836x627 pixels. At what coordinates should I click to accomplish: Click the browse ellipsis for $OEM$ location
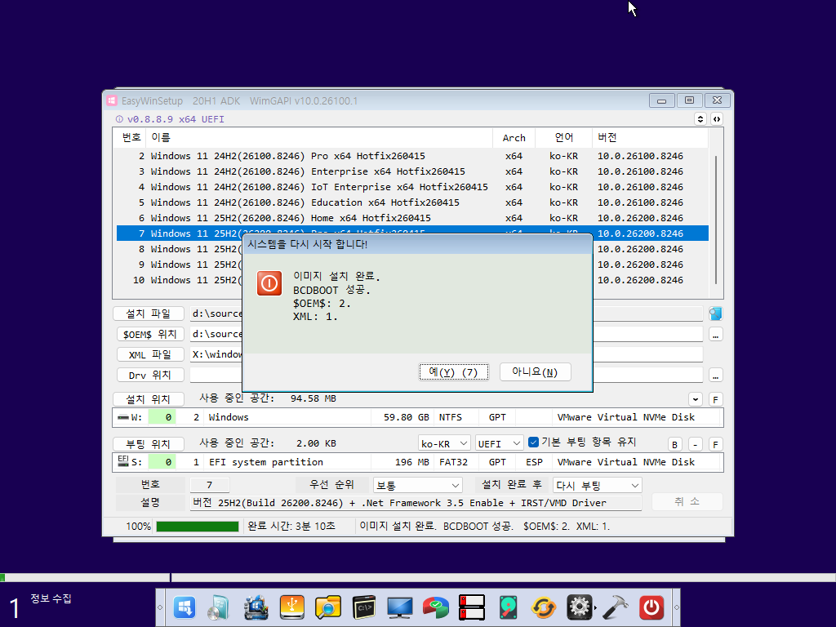[715, 334]
